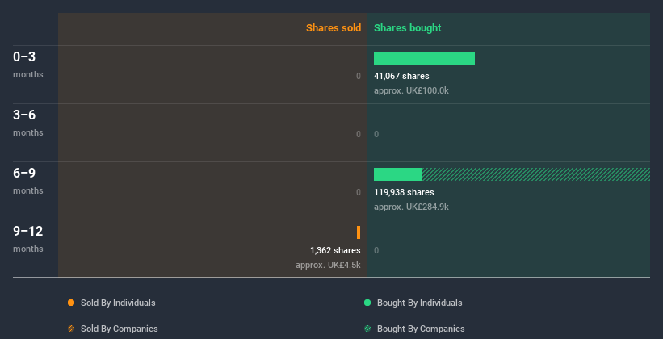663x339 pixels.
Task: Click the orange Sold By Individuals legend dot
Action: pos(71,303)
